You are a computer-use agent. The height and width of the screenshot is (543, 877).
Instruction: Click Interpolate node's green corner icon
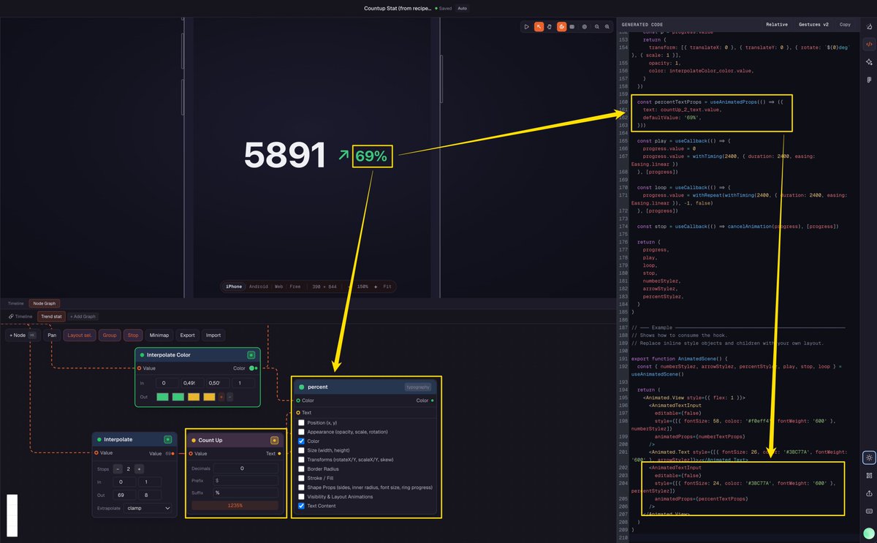pyautogui.click(x=167, y=439)
